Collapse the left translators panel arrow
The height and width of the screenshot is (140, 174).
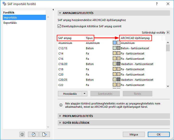click(x=53, y=10)
